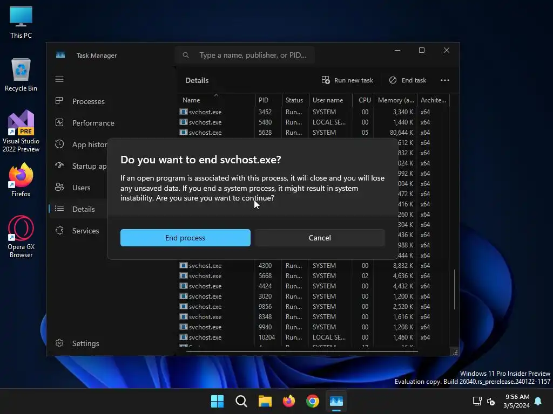The image size is (553, 414).
Task: Open the Users page in sidebar
Action: point(81,188)
